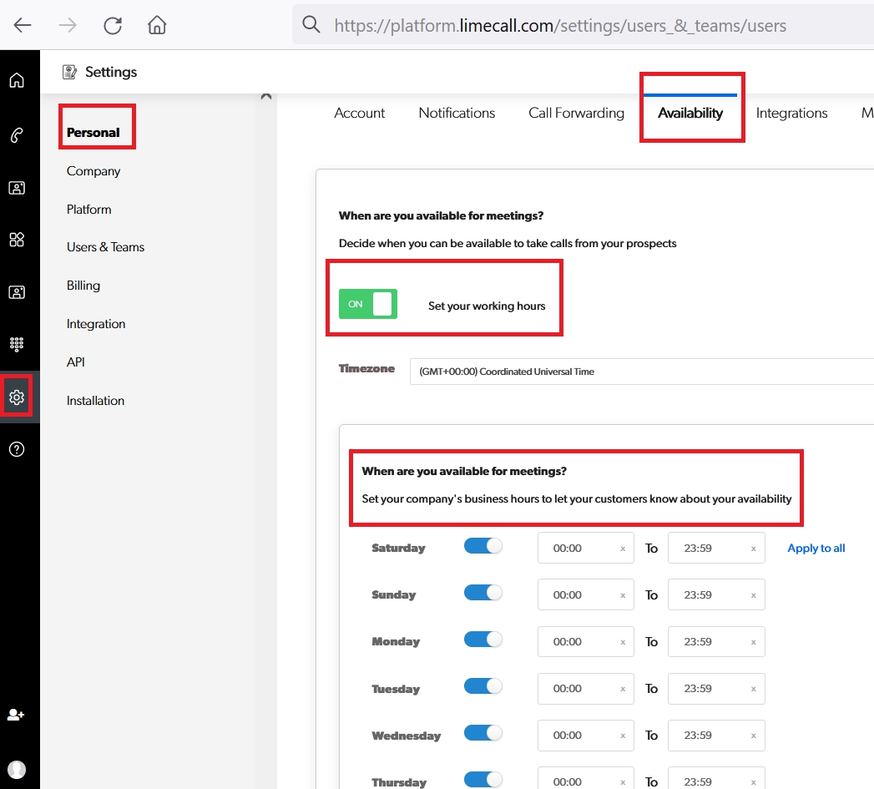Open the help question mark icon
Image resolution: width=874 pixels, height=789 pixels.
17,450
